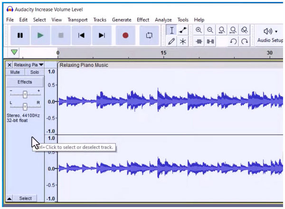Click the track pan L/R slider handle

pos(25,107)
